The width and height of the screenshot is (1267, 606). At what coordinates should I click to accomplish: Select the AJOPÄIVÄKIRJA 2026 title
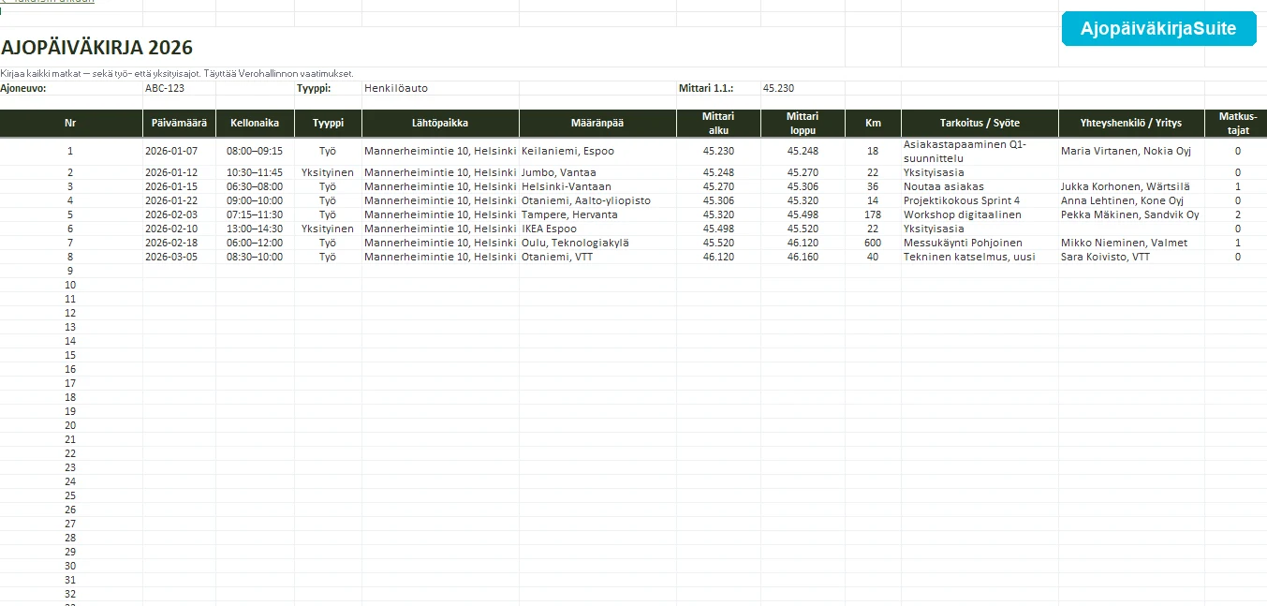97,49
